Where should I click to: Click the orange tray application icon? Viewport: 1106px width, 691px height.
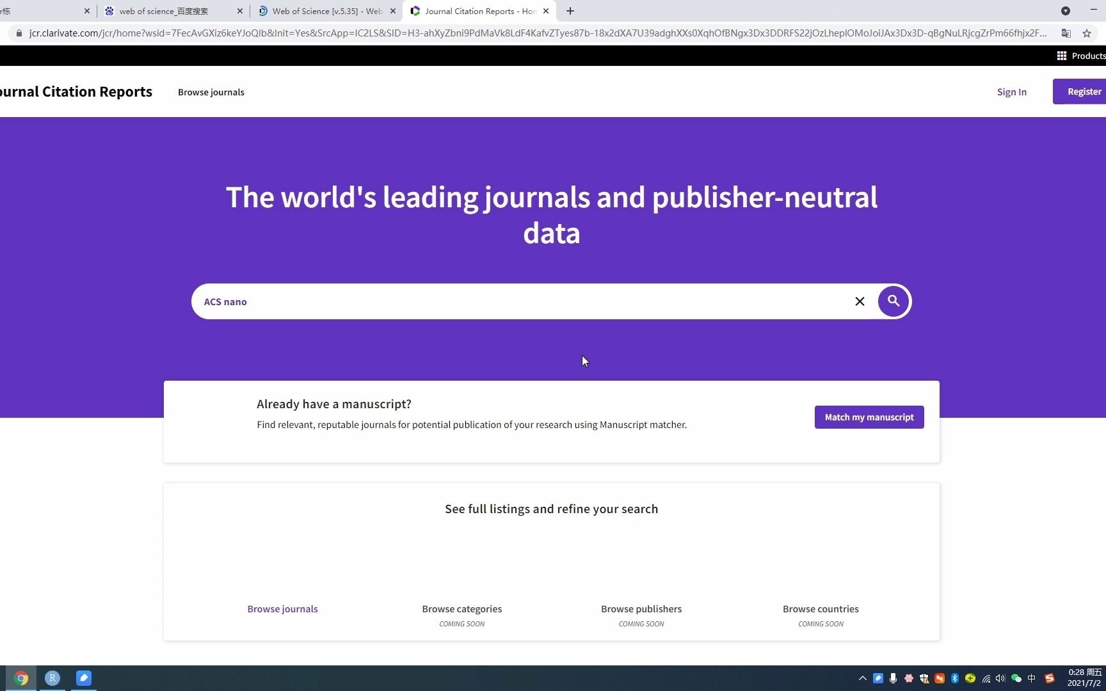(x=940, y=678)
